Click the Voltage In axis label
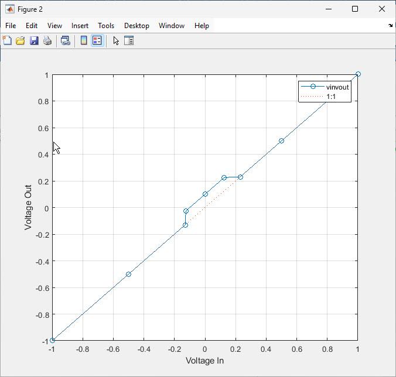 204,361
